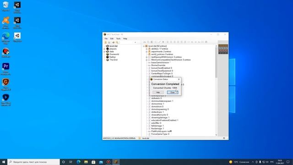Select the Nether dimension
Image resolution: width=293 pixels, height=165 pixels.
tap(113, 57)
